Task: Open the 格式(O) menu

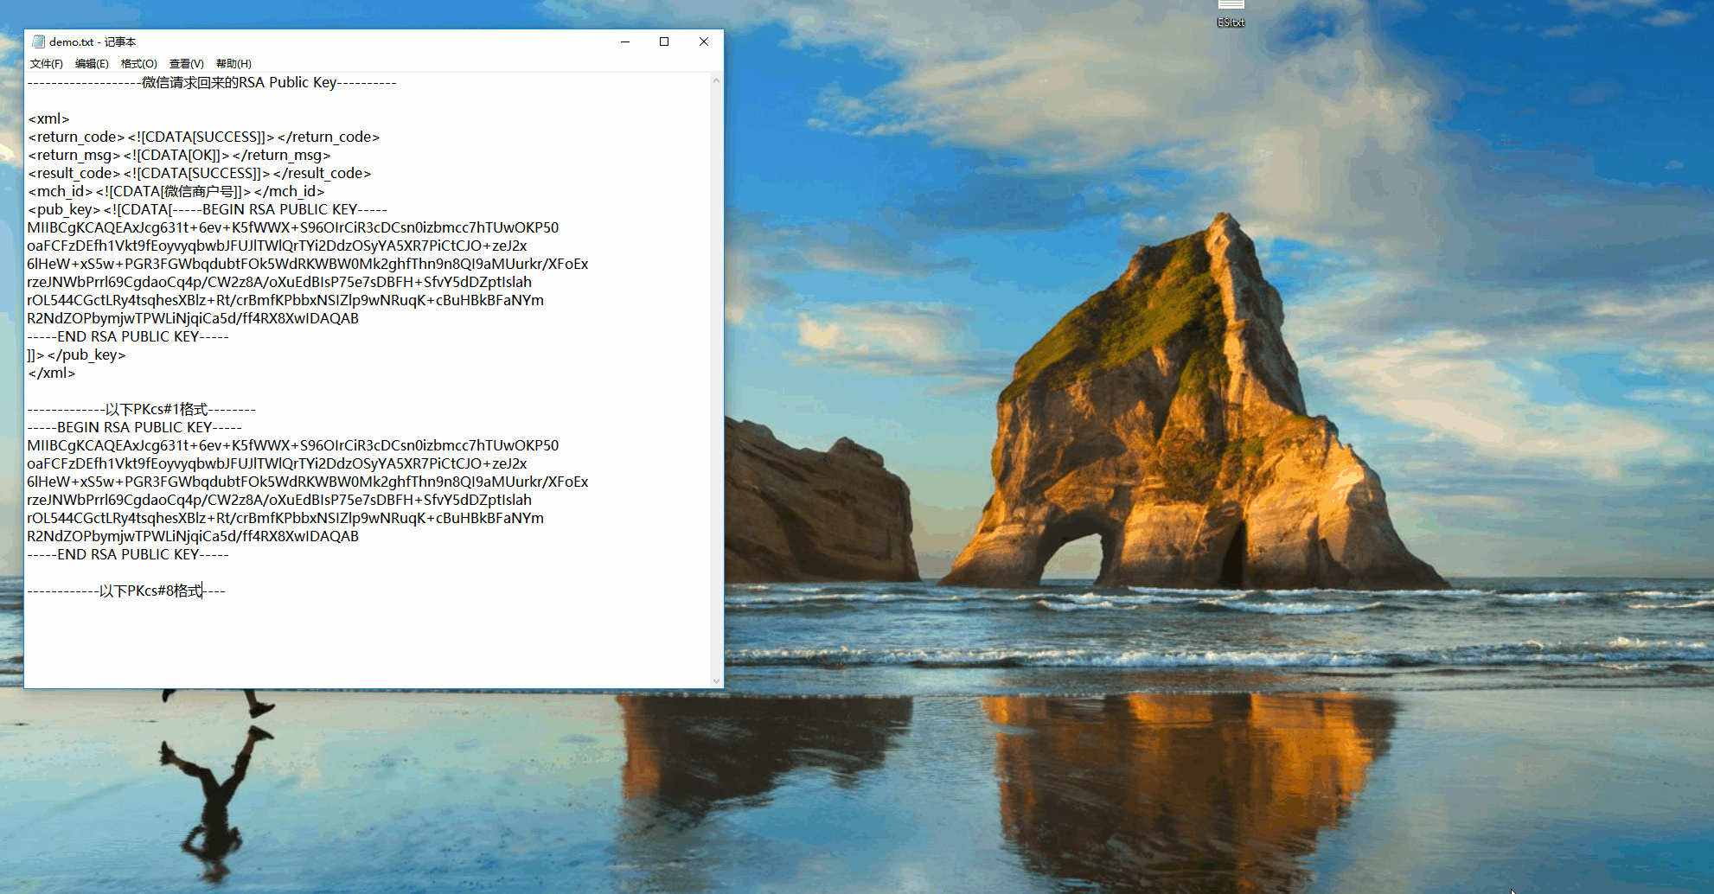Action: point(139,64)
